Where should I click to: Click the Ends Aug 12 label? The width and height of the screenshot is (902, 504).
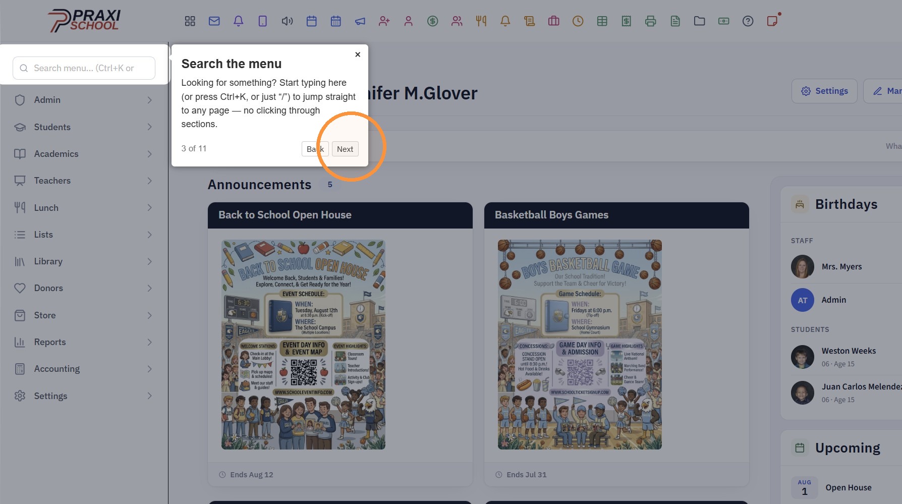[251, 475]
